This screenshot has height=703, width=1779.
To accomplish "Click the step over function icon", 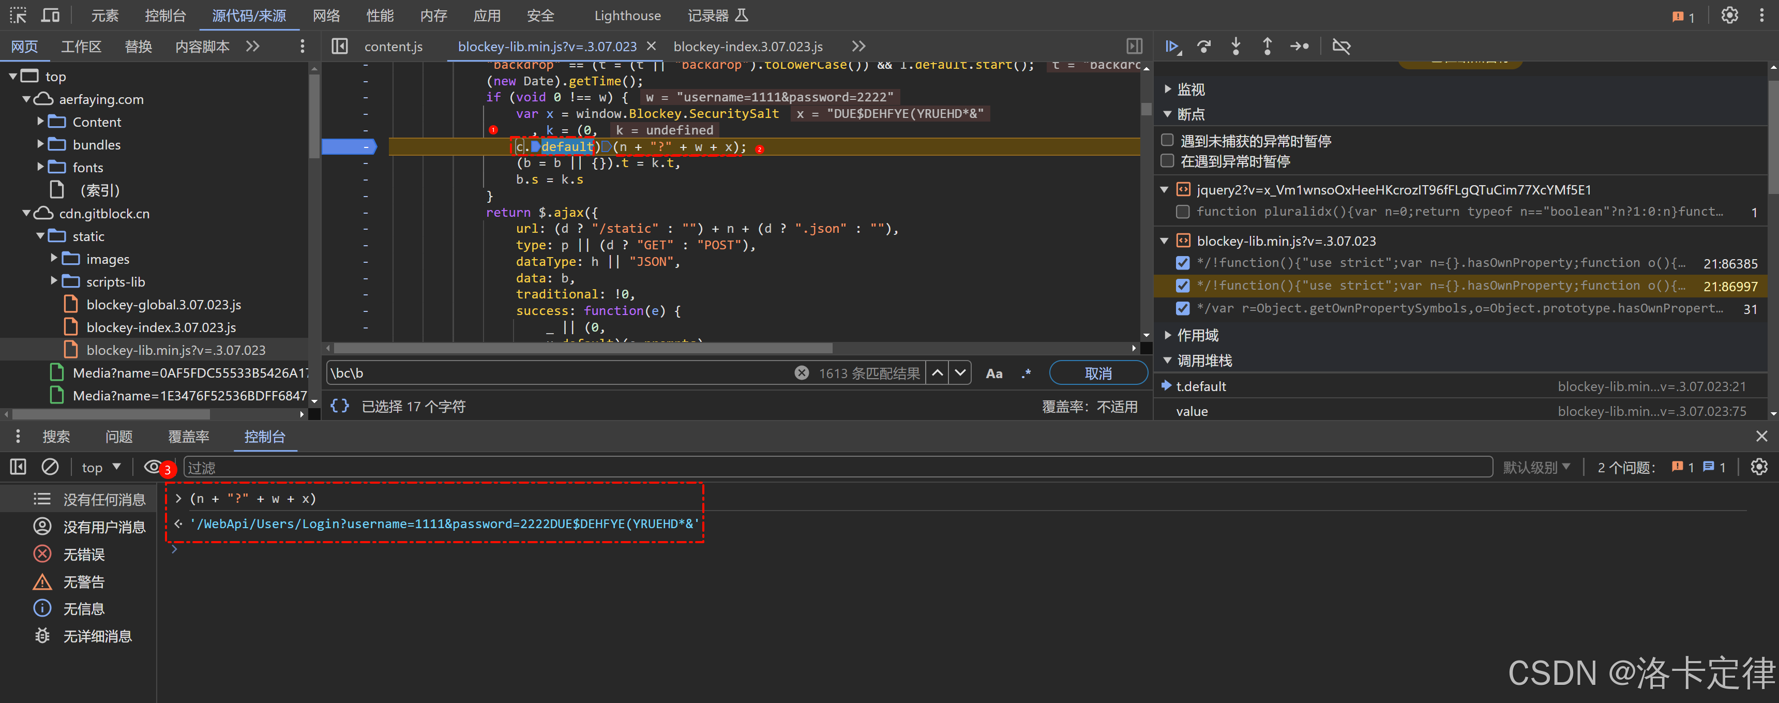I will (1204, 46).
